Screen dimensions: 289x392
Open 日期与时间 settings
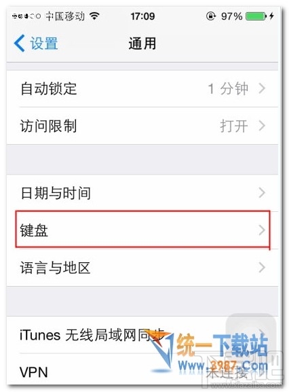(142, 193)
